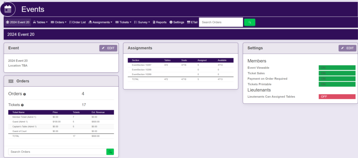Click the ticket icon in Orders panel header

[11, 81]
